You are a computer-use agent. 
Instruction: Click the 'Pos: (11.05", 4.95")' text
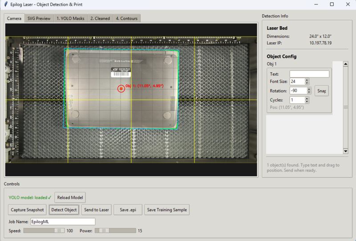[x=287, y=107]
